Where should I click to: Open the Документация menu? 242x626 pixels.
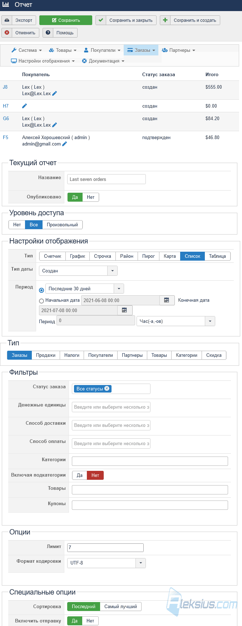(103, 61)
